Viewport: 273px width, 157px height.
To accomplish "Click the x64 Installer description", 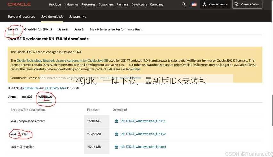I will click(x=19, y=134).
